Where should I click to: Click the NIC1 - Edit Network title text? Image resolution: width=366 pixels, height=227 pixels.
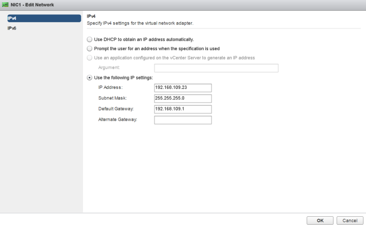(x=32, y=5)
